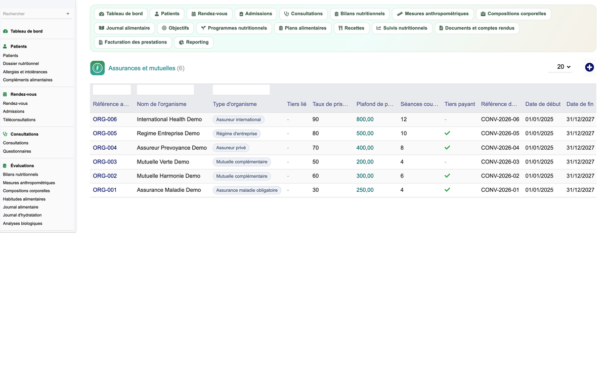The height and width of the screenshot is (376, 607).
Task: Open record ORG-004 link
Action: pyautogui.click(x=105, y=148)
